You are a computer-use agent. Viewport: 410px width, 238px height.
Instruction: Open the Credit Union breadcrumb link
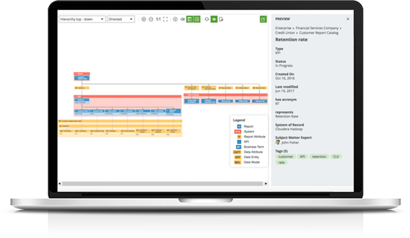pos(285,33)
